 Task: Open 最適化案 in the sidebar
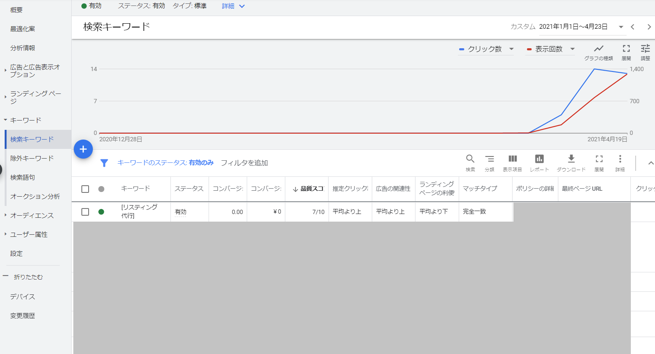23,29
